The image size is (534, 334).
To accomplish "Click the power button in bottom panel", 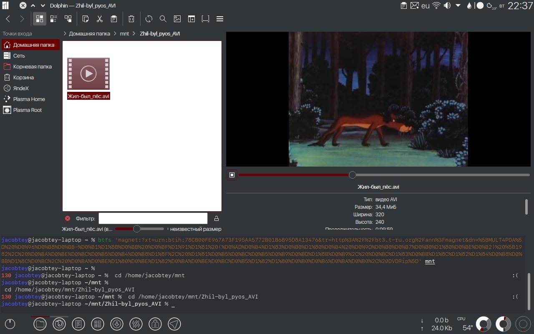I will coord(10,324).
